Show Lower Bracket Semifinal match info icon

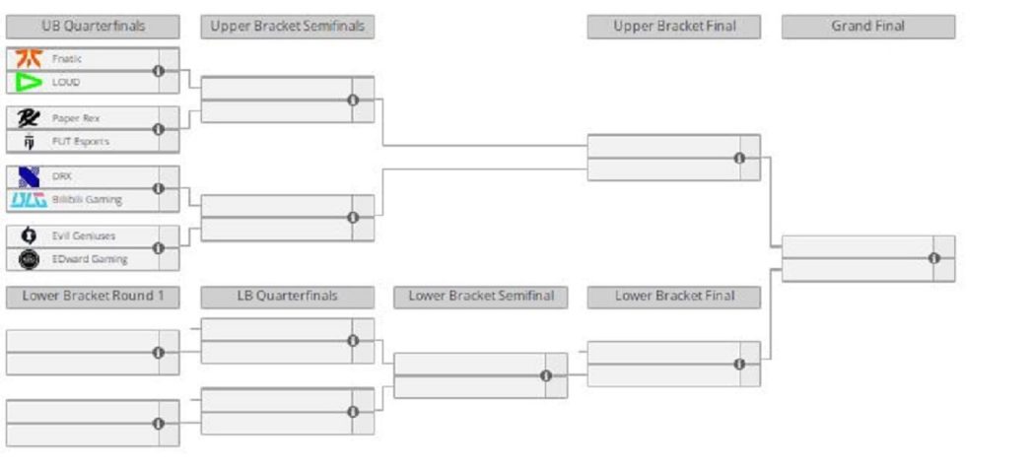pos(546,375)
